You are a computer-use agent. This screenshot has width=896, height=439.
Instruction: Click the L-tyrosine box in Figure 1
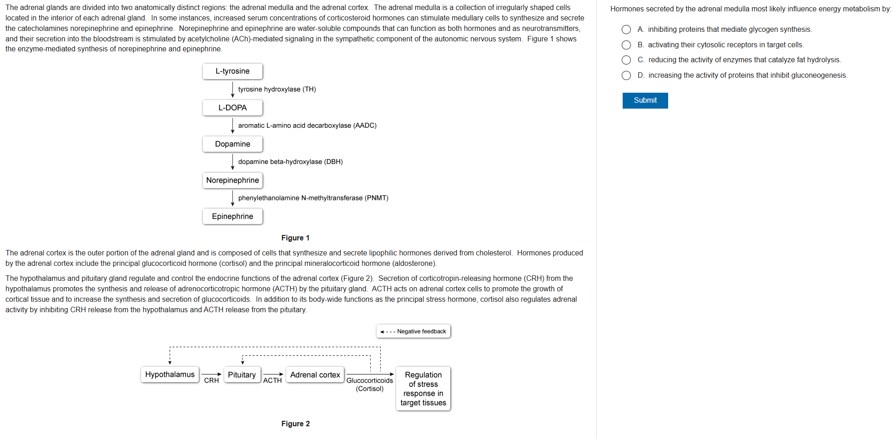[x=232, y=71]
